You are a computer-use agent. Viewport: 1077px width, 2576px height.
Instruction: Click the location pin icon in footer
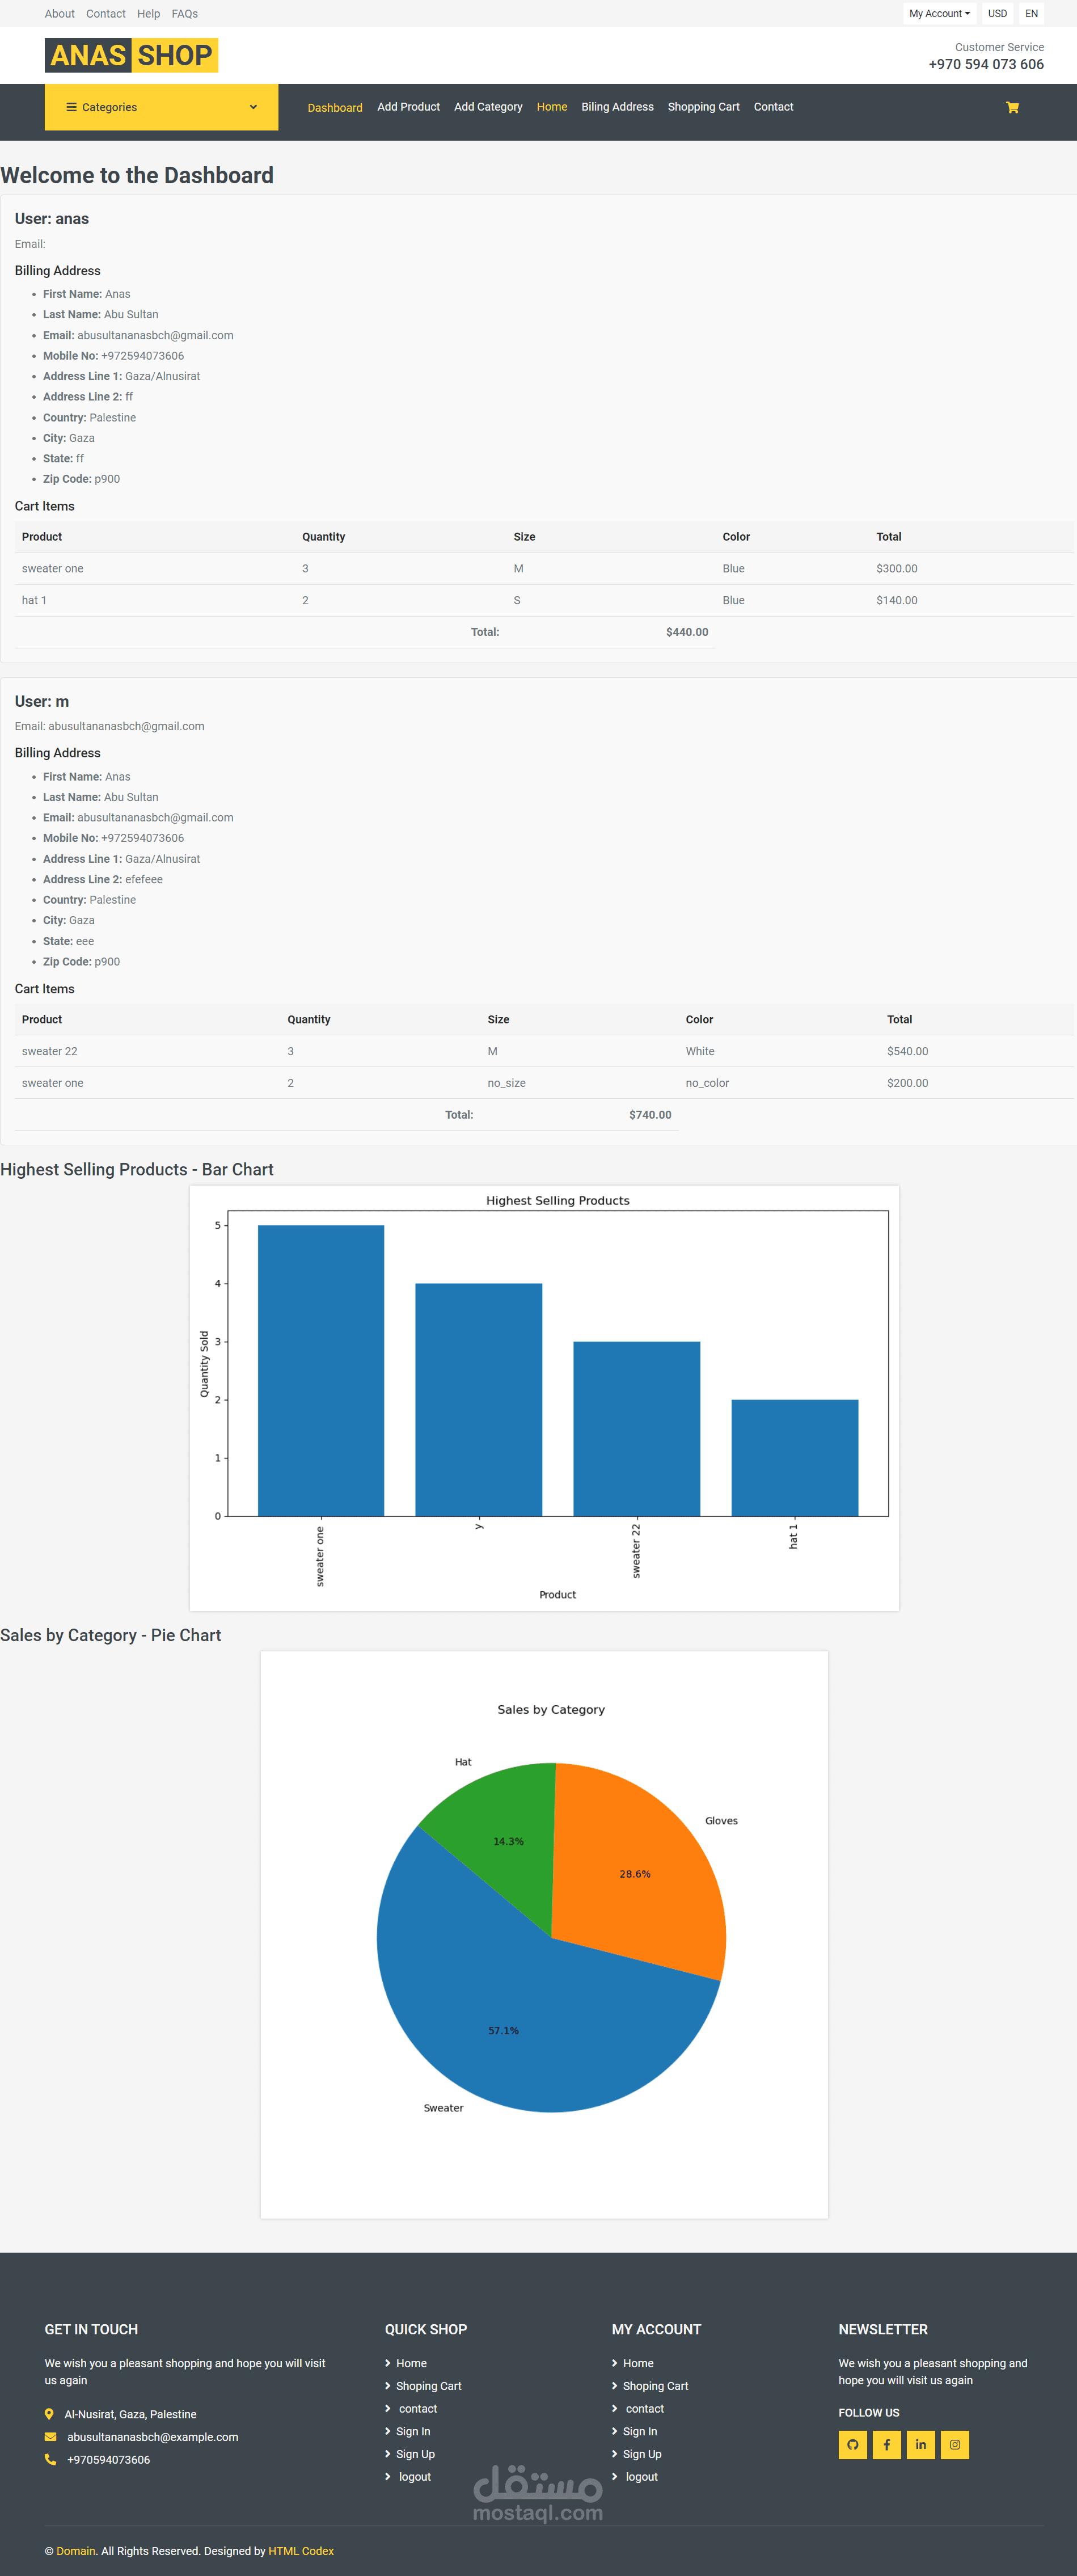[49, 2414]
